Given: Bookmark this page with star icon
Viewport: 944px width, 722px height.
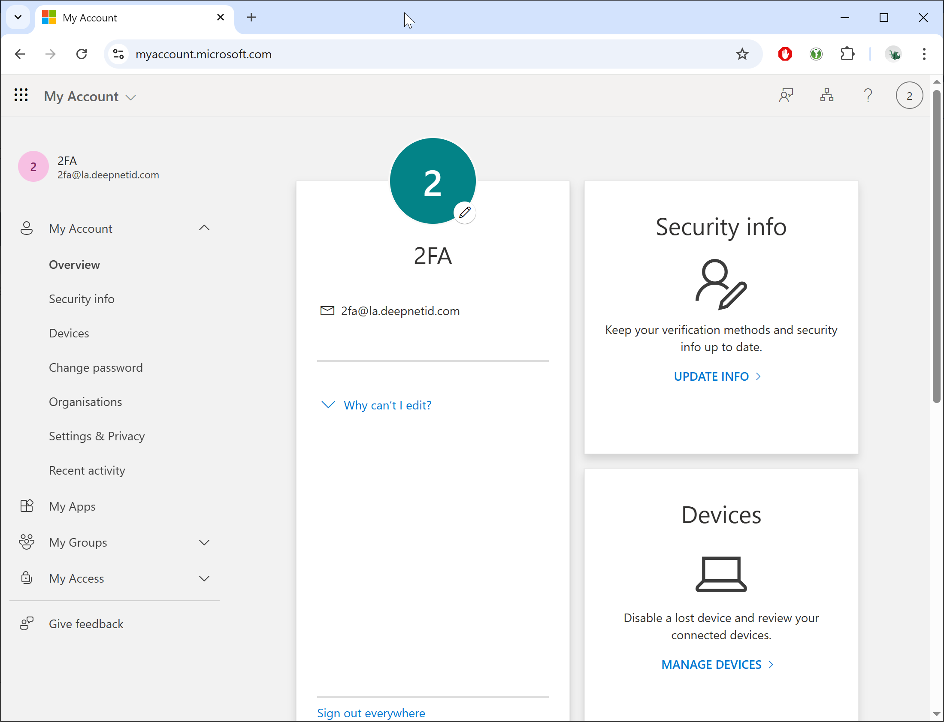Looking at the screenshot, I should click(x=742, y=54).
